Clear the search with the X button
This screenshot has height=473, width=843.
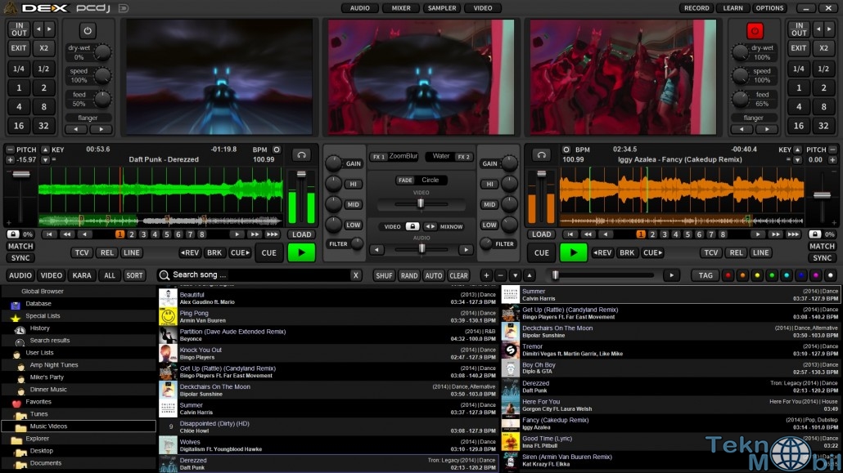[356, 275]
